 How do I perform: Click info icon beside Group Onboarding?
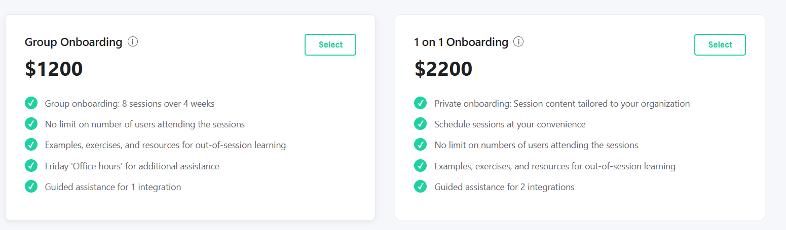tap(133, 42)
